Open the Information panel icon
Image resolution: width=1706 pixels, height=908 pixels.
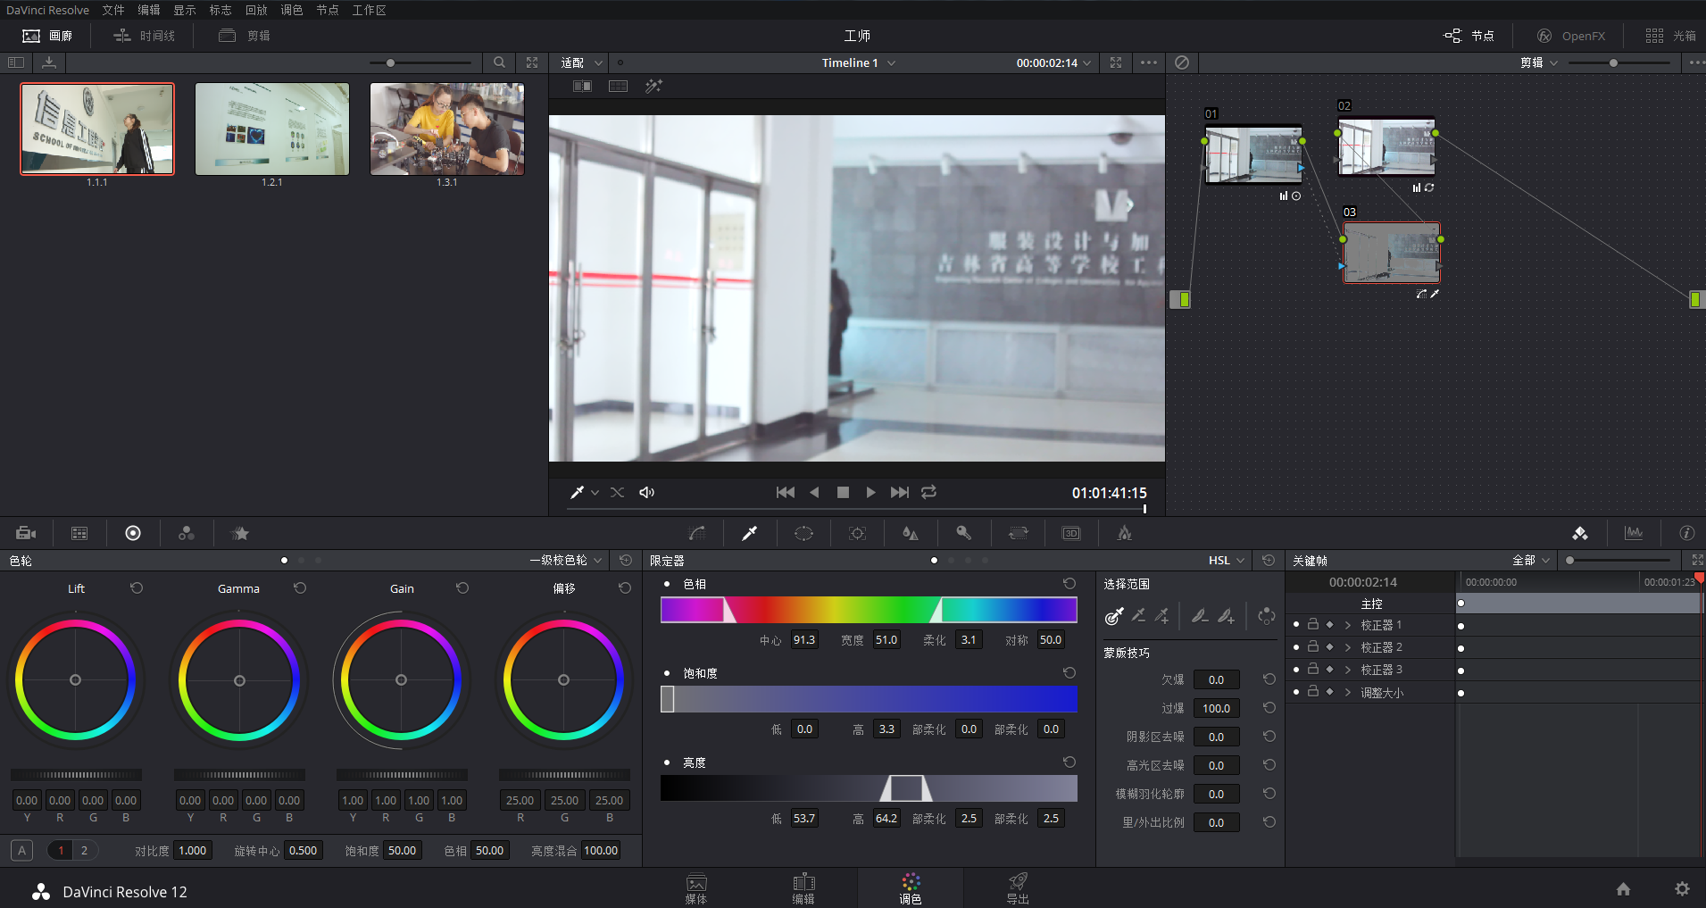pos(1687,533)
